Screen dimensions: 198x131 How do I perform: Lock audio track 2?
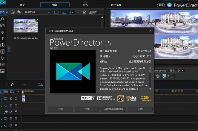16,125
